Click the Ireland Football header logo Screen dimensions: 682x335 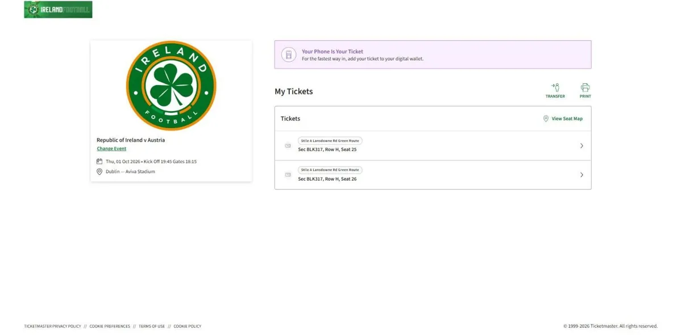point(58,10)
